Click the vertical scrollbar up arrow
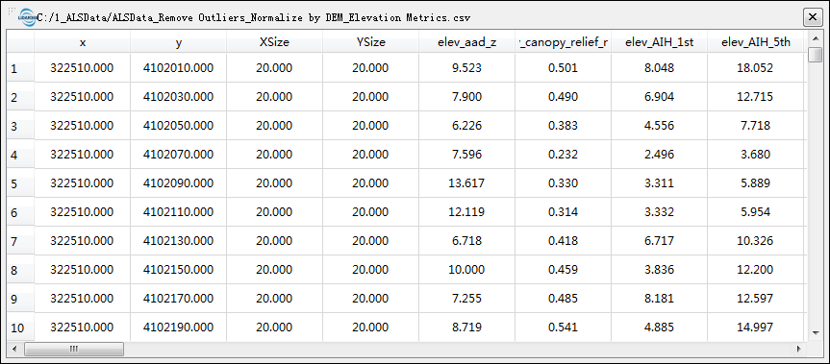Screen dimensions: 830x364 [816, 39]
